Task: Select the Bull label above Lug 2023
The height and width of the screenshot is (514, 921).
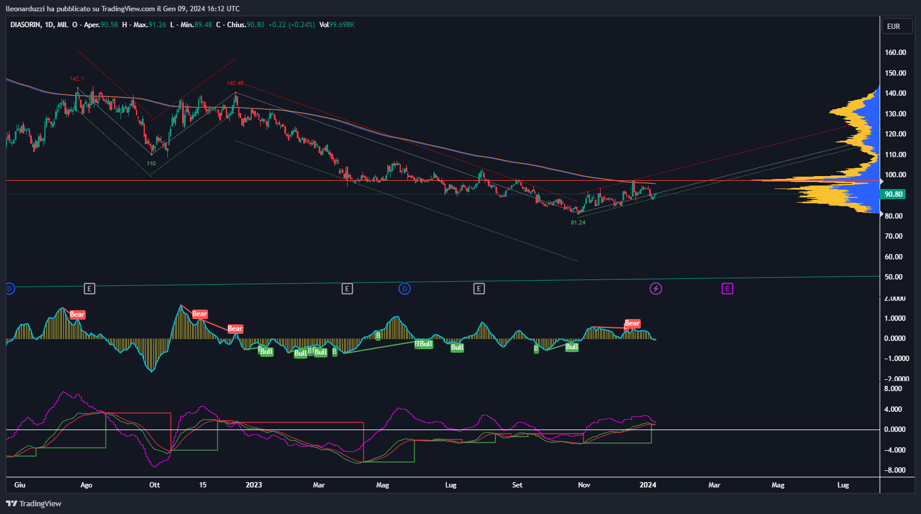Action: point(457,347)
